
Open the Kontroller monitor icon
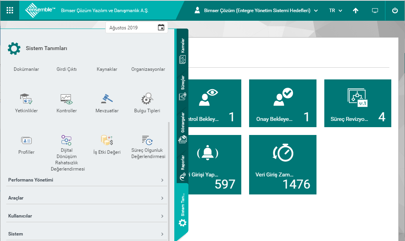(67, 99)
